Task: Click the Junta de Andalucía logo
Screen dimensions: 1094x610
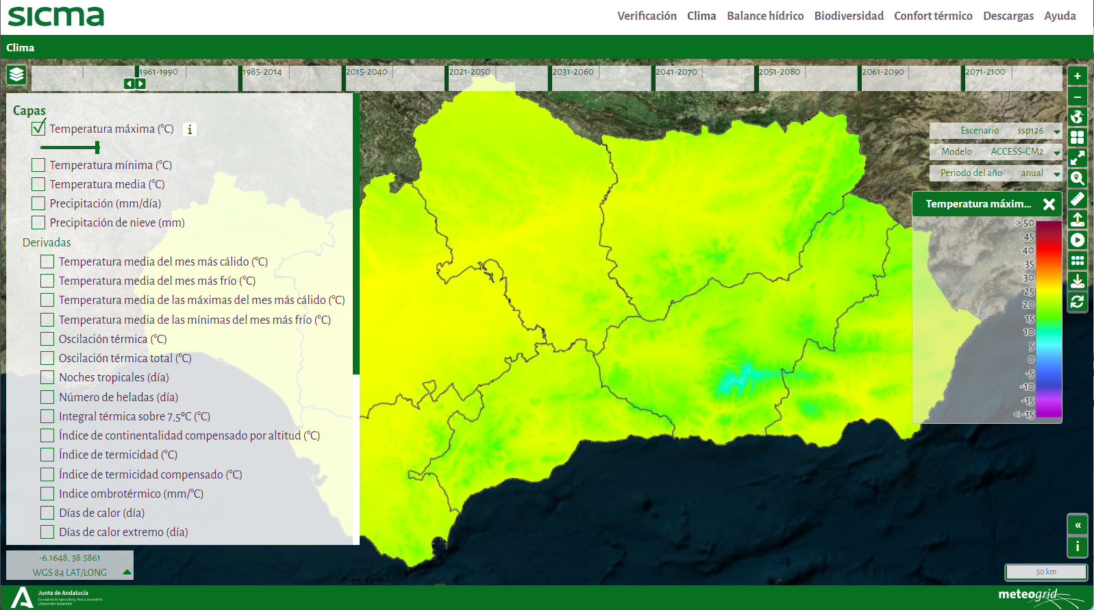Action: click(58, 597)
